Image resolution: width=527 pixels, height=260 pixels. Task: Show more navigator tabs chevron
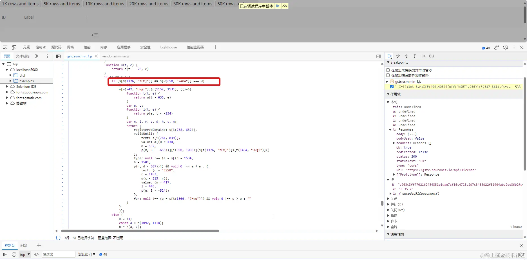pos(37,56)
